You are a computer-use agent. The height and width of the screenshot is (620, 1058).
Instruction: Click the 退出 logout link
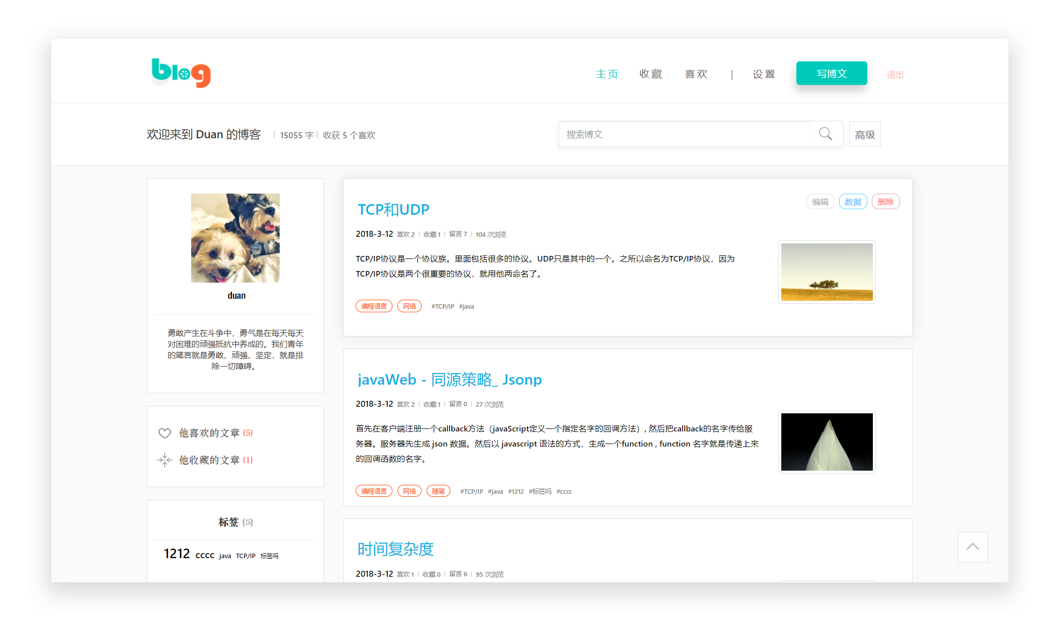point(895,75)
